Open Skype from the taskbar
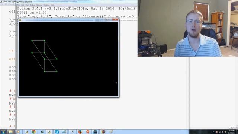 (x=57, y=131)
